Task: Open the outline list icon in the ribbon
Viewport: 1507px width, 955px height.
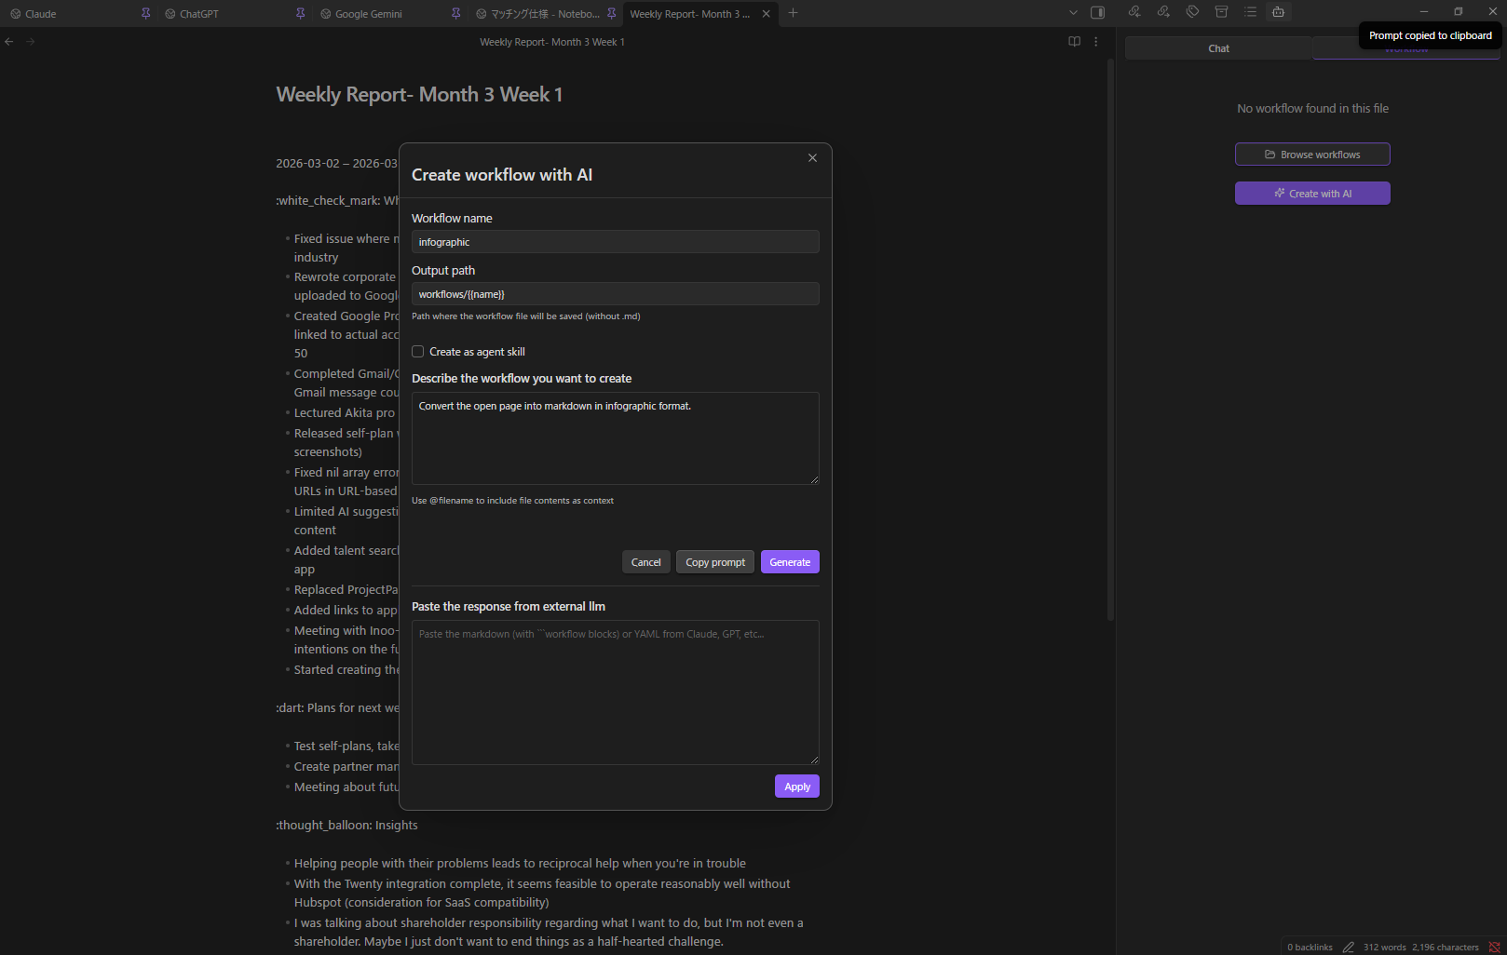Action: click(1250, 12)
